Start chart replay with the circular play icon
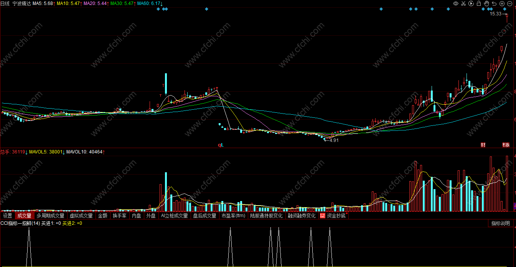The image size is (516, 267). coord(471,3)
